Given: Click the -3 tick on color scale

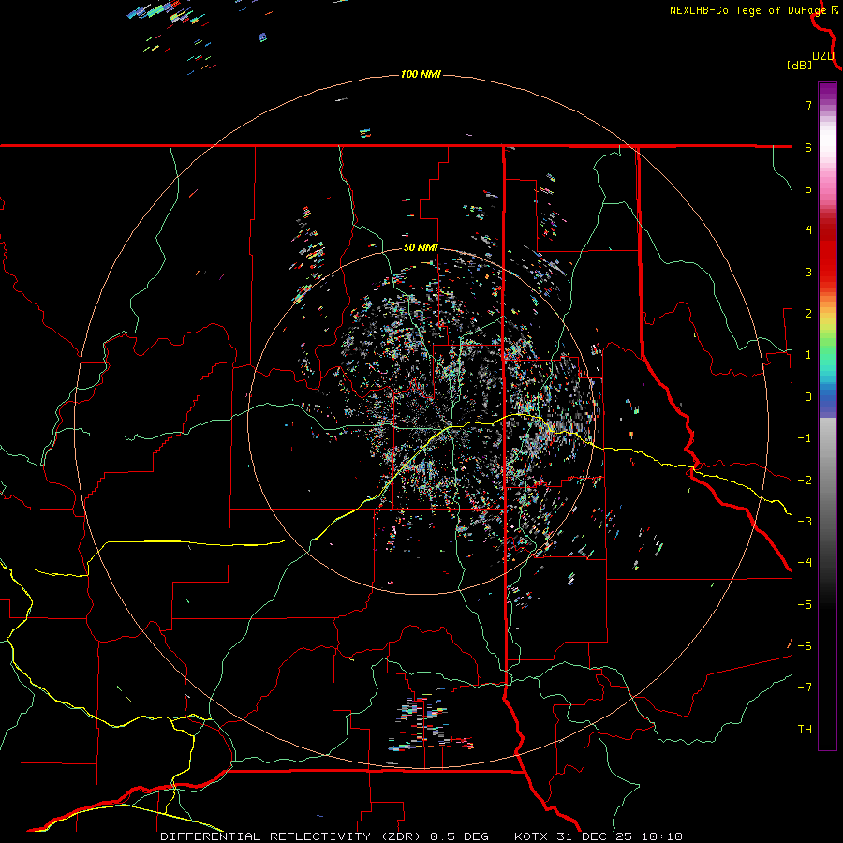Looking at the screenshot, I should pos(805,522).
